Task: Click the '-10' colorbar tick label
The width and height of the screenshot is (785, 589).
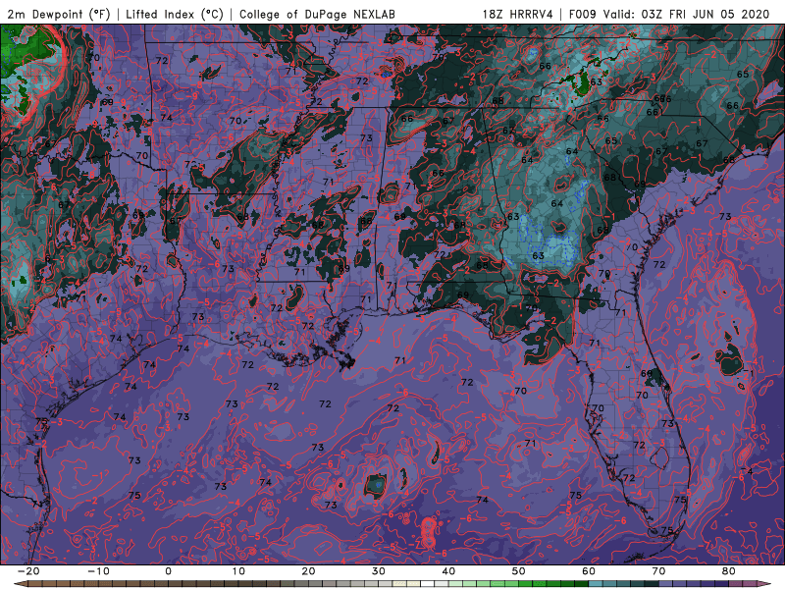Action: coord(98,571)
